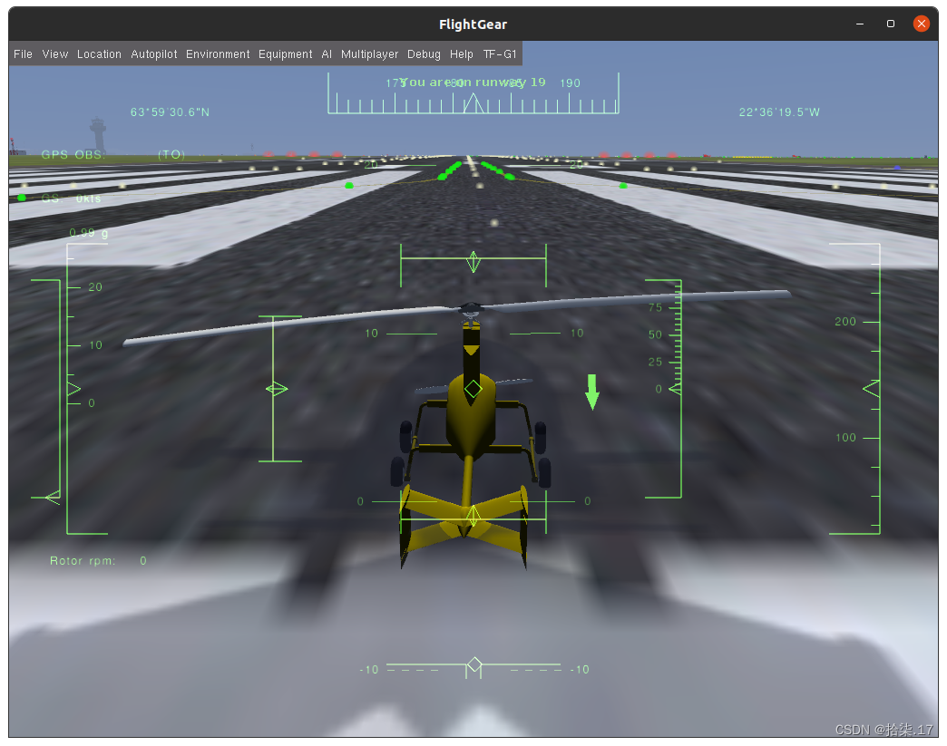Open the Help menu
The image size is (947, 746).
click(462, 53)
